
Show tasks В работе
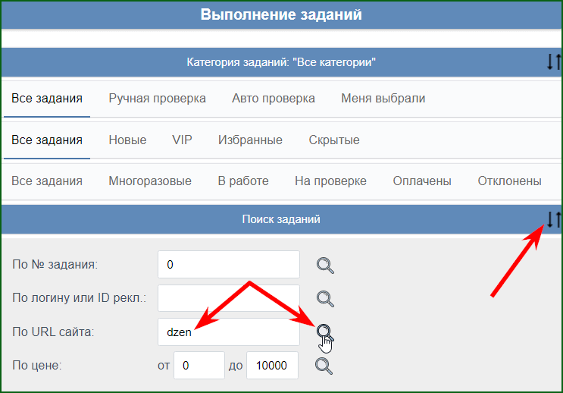tap(243, 181)
